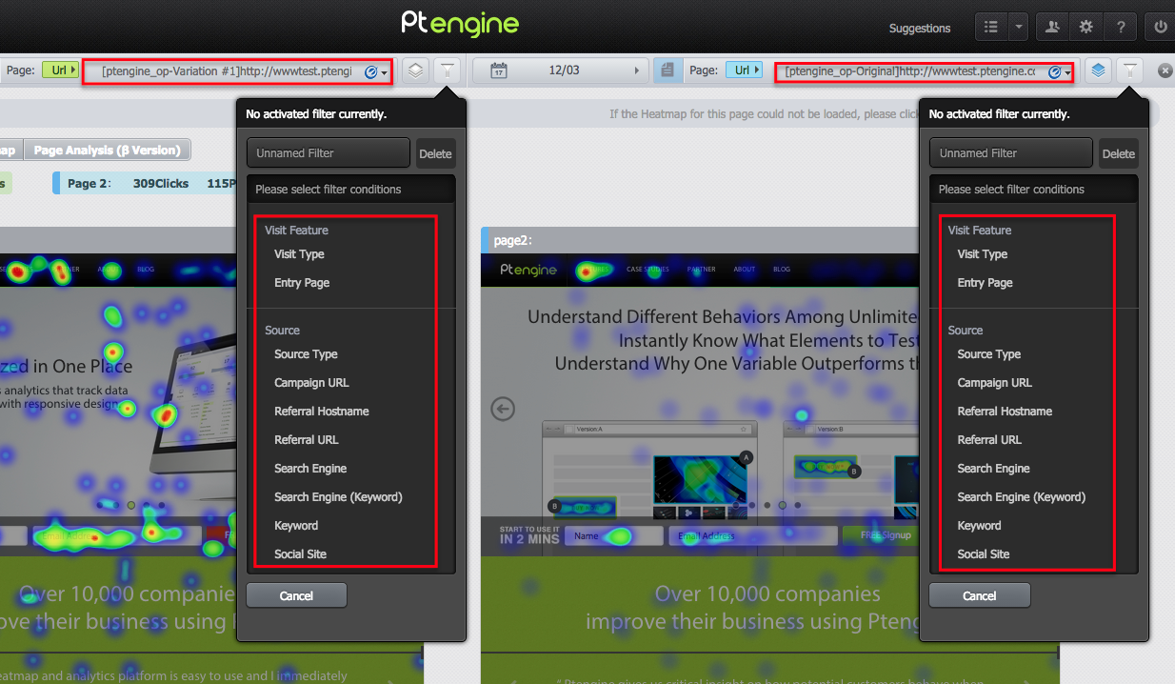Open the list view icon in top bar

(x=990, y=28)
